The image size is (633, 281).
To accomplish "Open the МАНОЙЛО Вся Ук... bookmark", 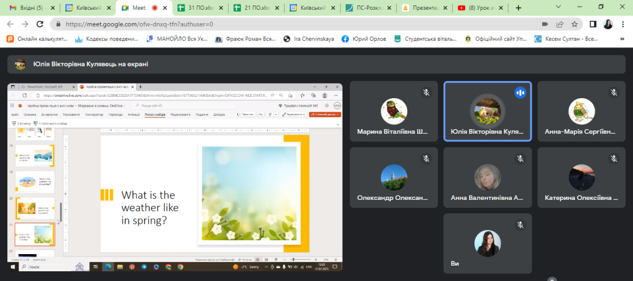I will tap(176, 39).
